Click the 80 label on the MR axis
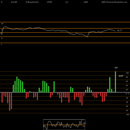 (127, 77)
